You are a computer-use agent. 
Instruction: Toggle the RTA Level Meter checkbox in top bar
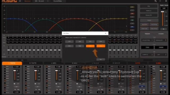(52, 1)
